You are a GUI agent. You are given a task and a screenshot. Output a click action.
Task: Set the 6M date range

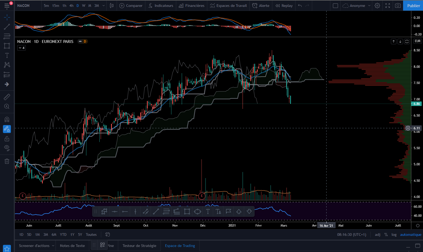point(54,235)
